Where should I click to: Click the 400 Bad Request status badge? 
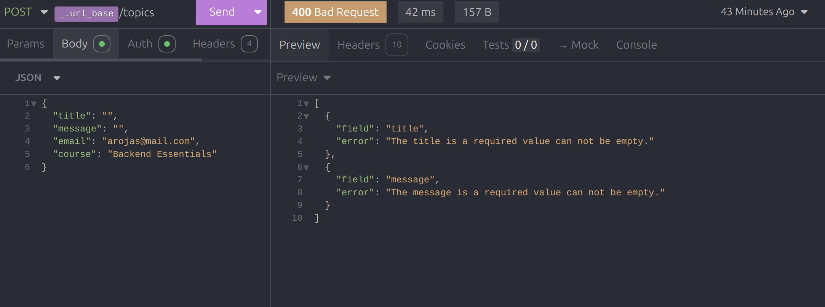pos(335,12)
